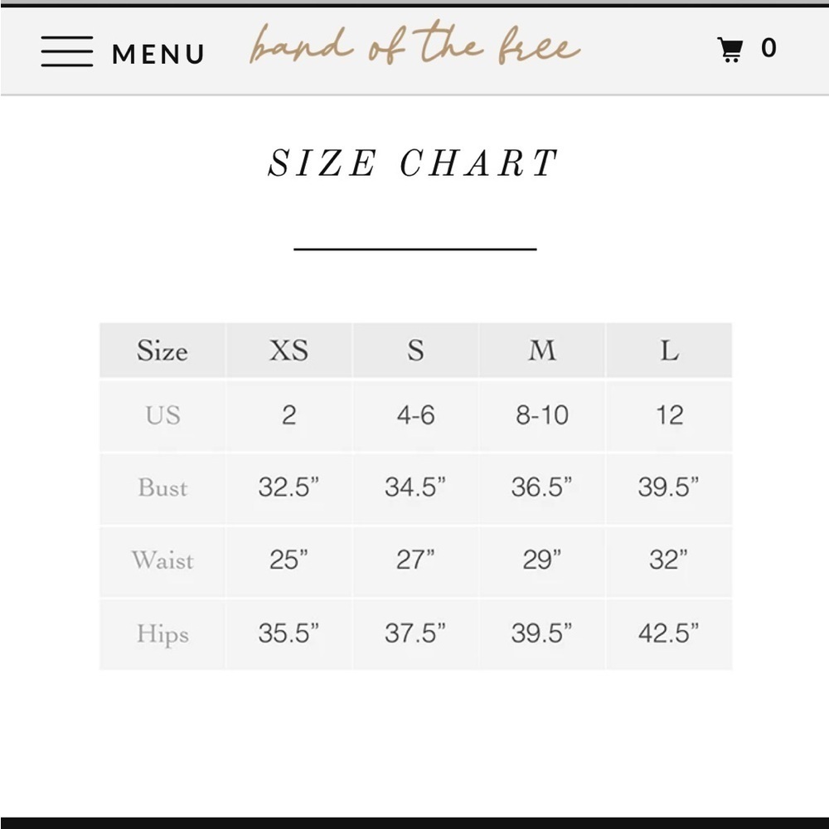Open the hamburger menu icon
Viewport: 829px width, 829px height.
point(66,51)
